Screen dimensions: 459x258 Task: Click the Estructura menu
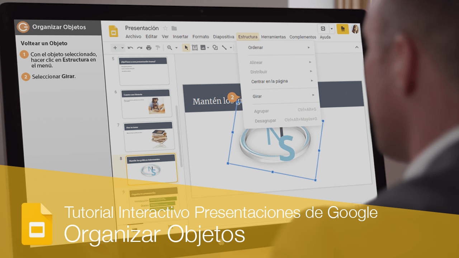point(248,37)
